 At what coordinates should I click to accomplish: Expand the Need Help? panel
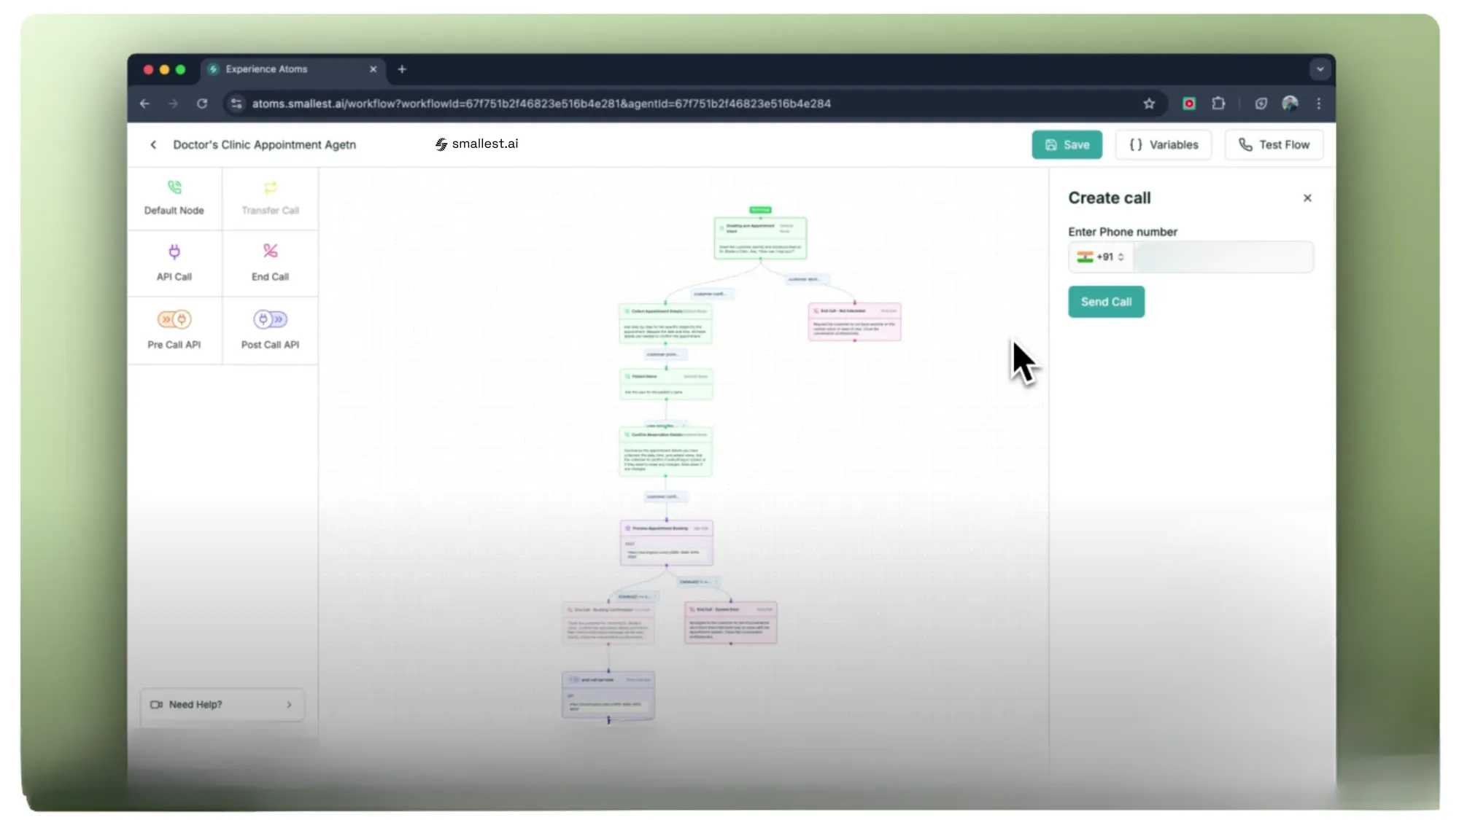tap(222, 705)
